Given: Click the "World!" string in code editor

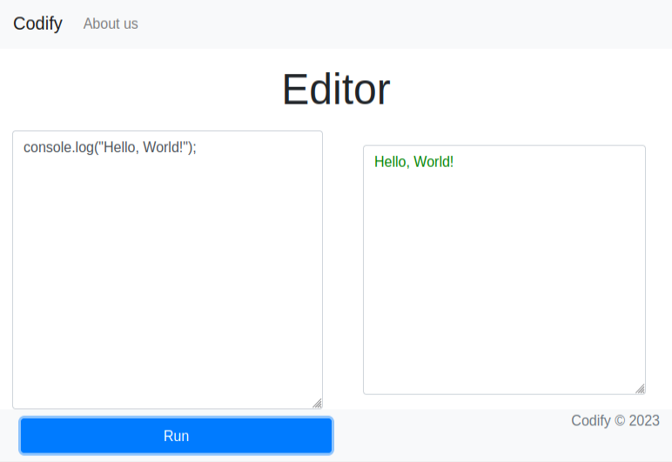Looking at the screenshot, I should 164,147.
